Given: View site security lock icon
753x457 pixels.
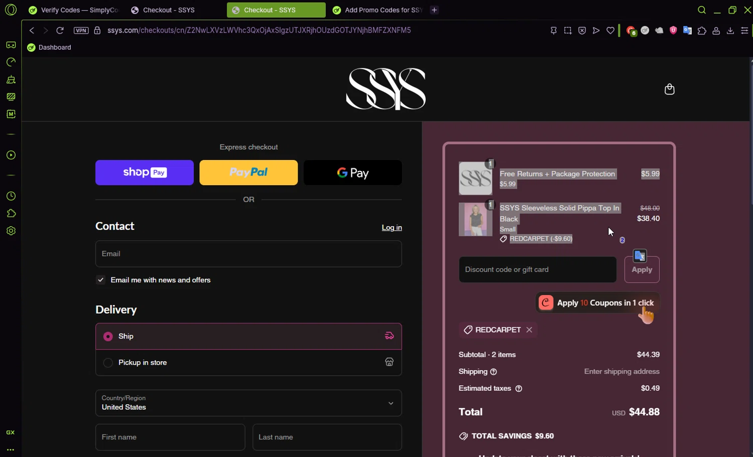Looking at the screenshot, I should tap(97, 31).
